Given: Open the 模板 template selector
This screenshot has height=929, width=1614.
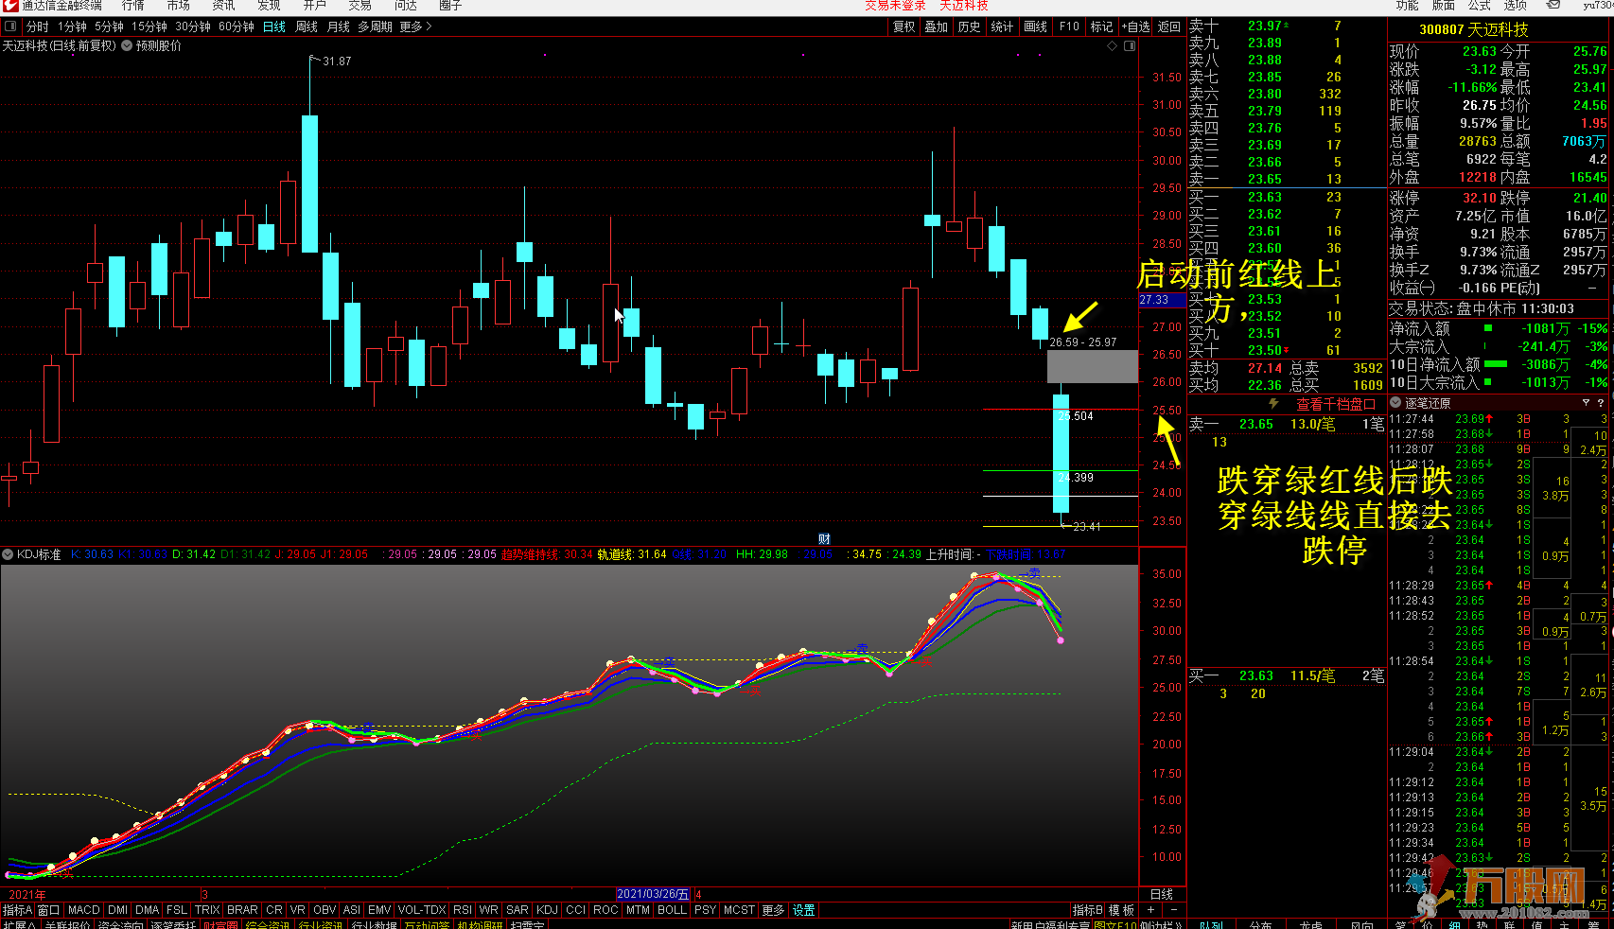Looking at the screenshot, I should 1122,910.
